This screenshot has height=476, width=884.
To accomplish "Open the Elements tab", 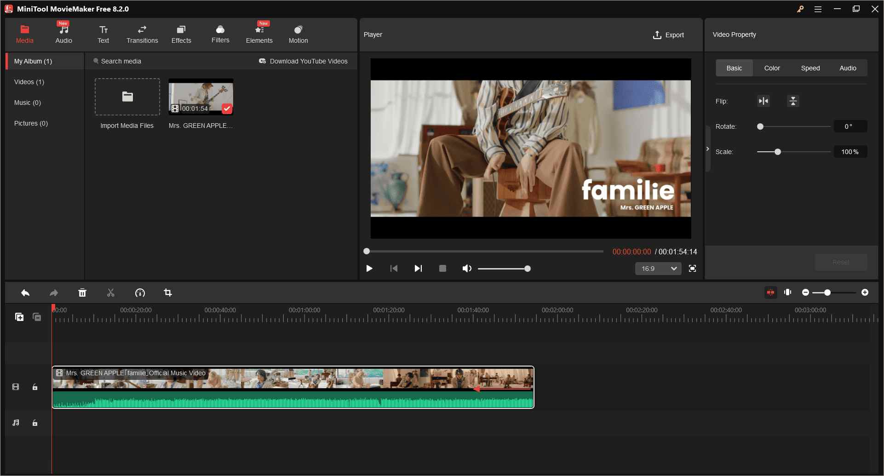I will point(259,34).
